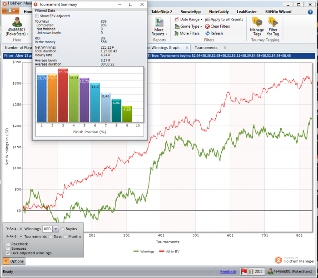This screenshot has height=278, width=318.
Task: Select the Months X-Axis radio button
Action: pos(65,237)
